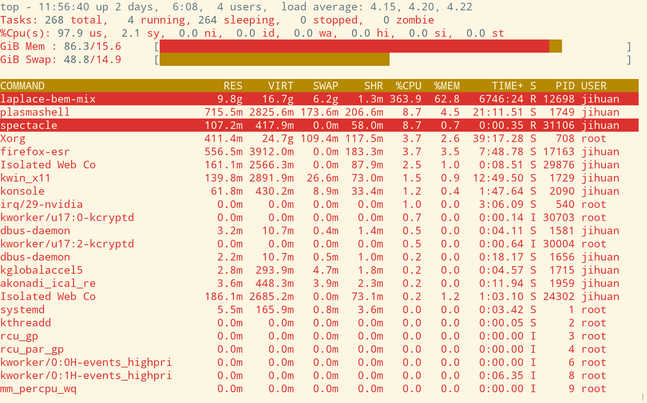The height and width of the screenshot is (403, 647).
Task: Select the spectacle process name
Action: click(x=29, y=125)
